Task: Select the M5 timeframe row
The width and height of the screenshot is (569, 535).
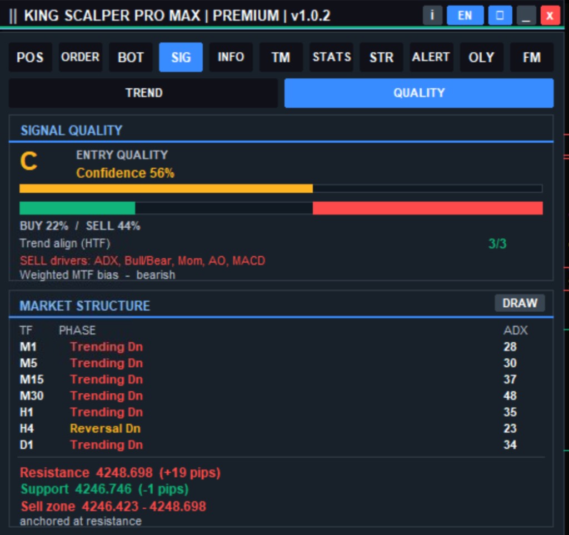Action: pos(281,363)
